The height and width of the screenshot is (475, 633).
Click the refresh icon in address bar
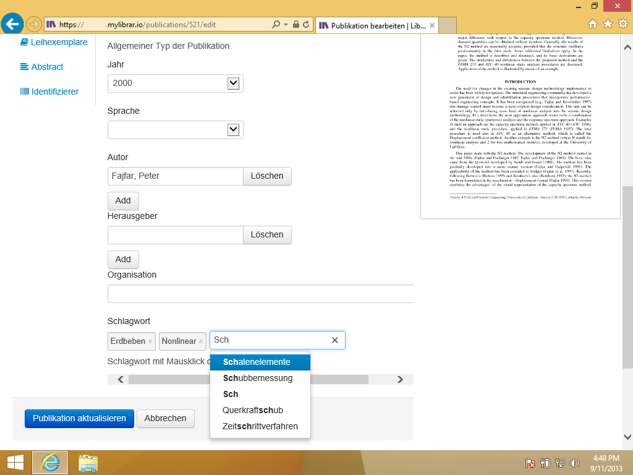click(x=307, y=25)
